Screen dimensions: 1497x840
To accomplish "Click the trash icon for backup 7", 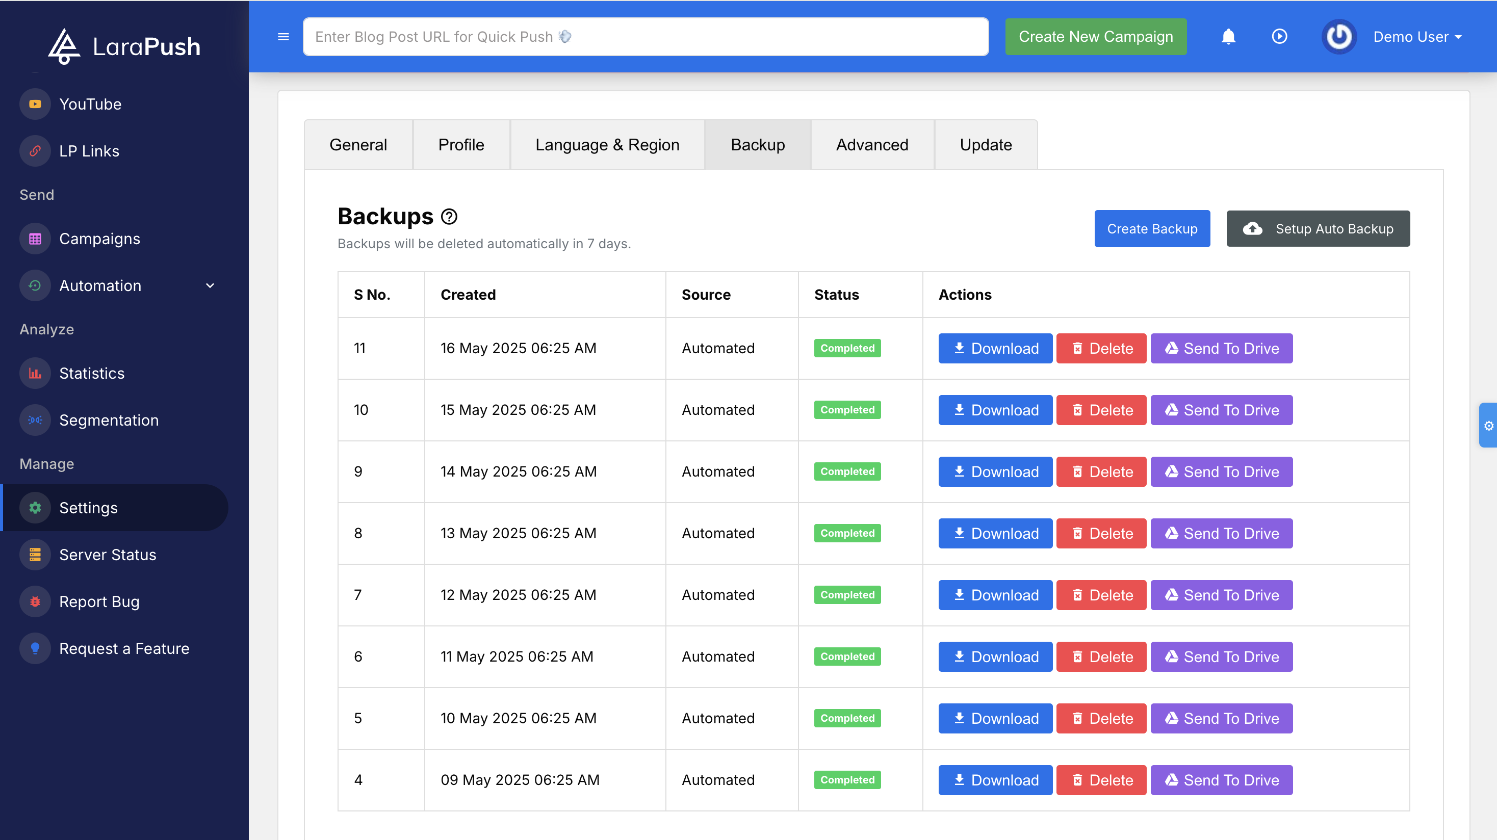I will [1077, 595].
